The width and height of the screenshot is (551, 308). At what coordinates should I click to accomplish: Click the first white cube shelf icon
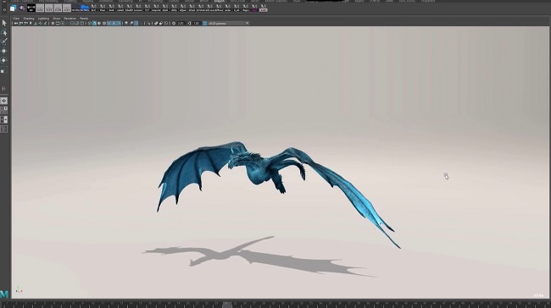(13, 8)
